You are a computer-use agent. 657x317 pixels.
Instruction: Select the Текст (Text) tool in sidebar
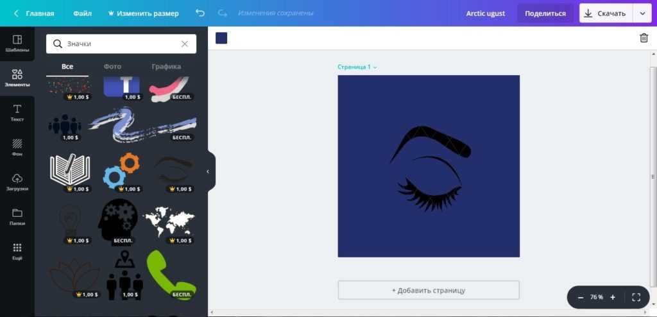coord(17,113)
